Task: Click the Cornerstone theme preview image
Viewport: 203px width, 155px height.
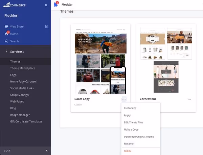Action: tap(166, 60)
